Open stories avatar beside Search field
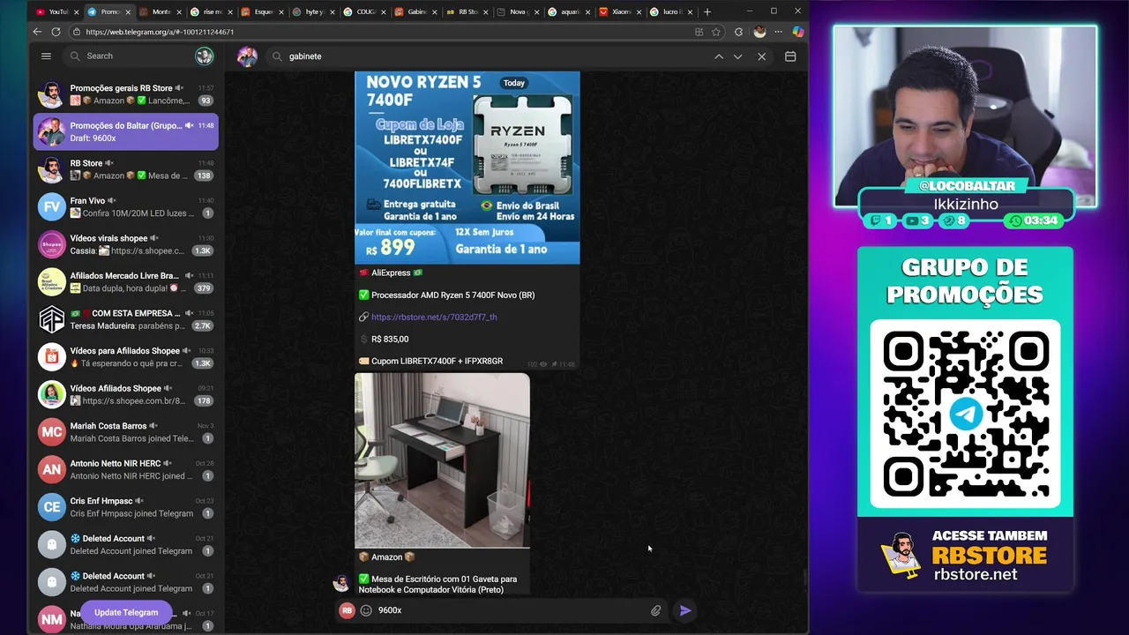 pos(204,56)
